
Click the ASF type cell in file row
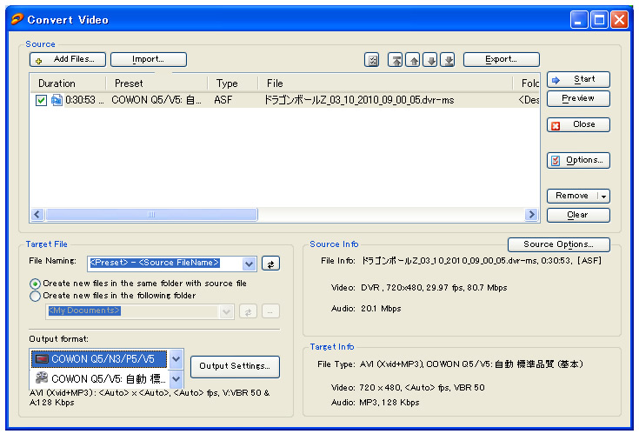pos(223,100)
